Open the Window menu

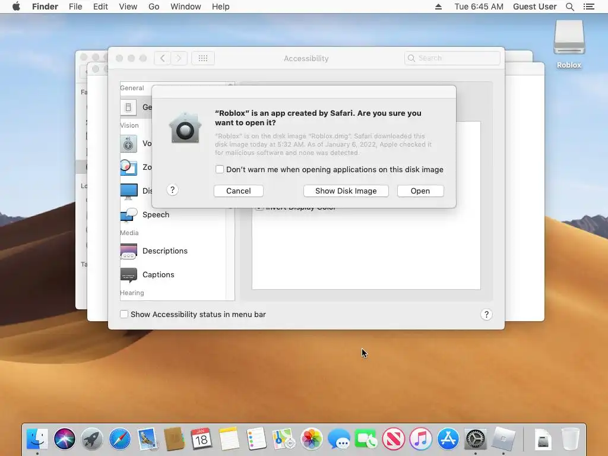click(186, 7)
